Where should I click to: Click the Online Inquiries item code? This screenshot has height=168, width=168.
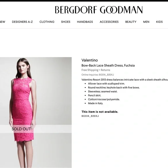[x=98, y=75]
